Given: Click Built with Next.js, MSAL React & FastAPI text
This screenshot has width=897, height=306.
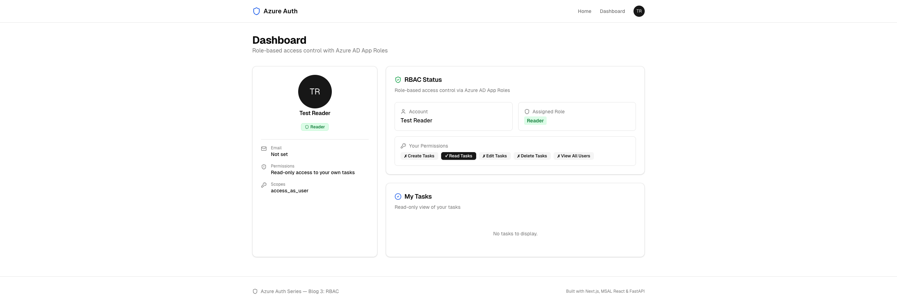Looking at the screenshot, I should (605, 291).
